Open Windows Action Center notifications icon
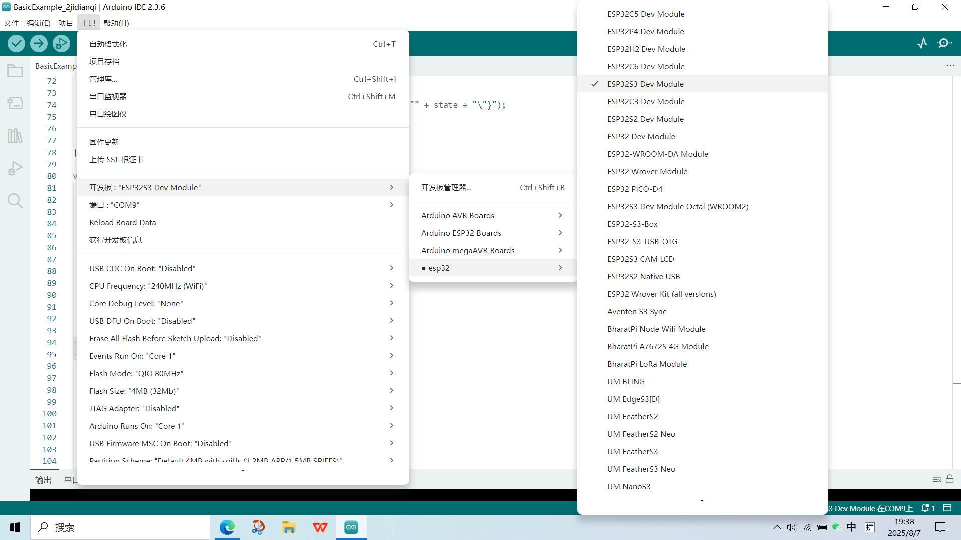Image resolution: width=961 pixels, height=540 pixels. (941, 527)
